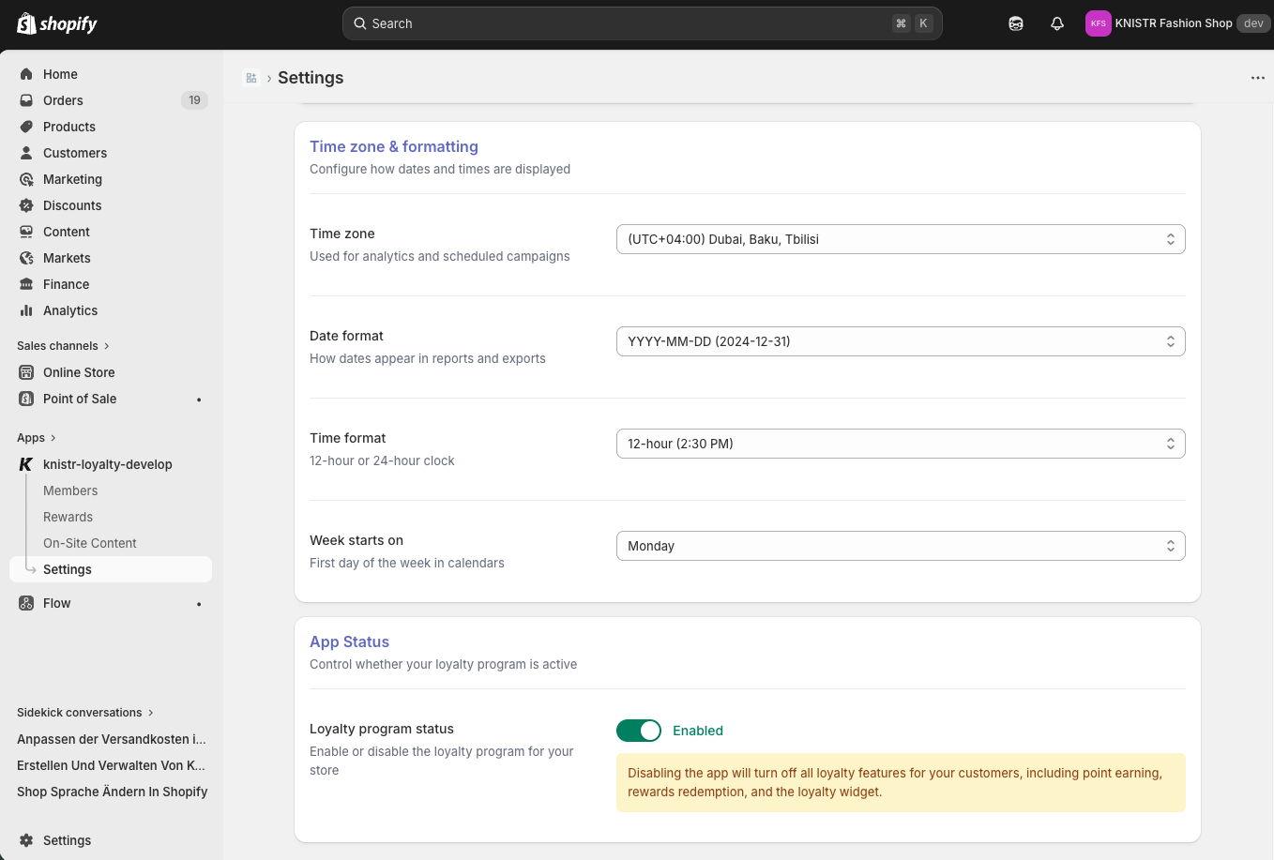Expand the Apps section
Image resolution: width=1274 pixels, height=860 pixels.
[37, 438]
